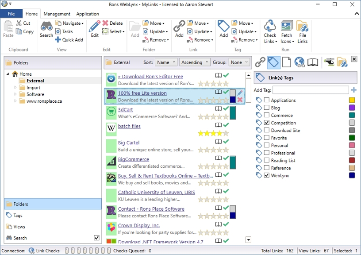
Task: Open the blank page notes panel
Action: tap(286, 62)
